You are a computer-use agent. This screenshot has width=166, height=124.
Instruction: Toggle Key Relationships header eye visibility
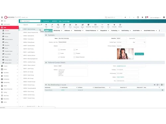click(155, 85)
